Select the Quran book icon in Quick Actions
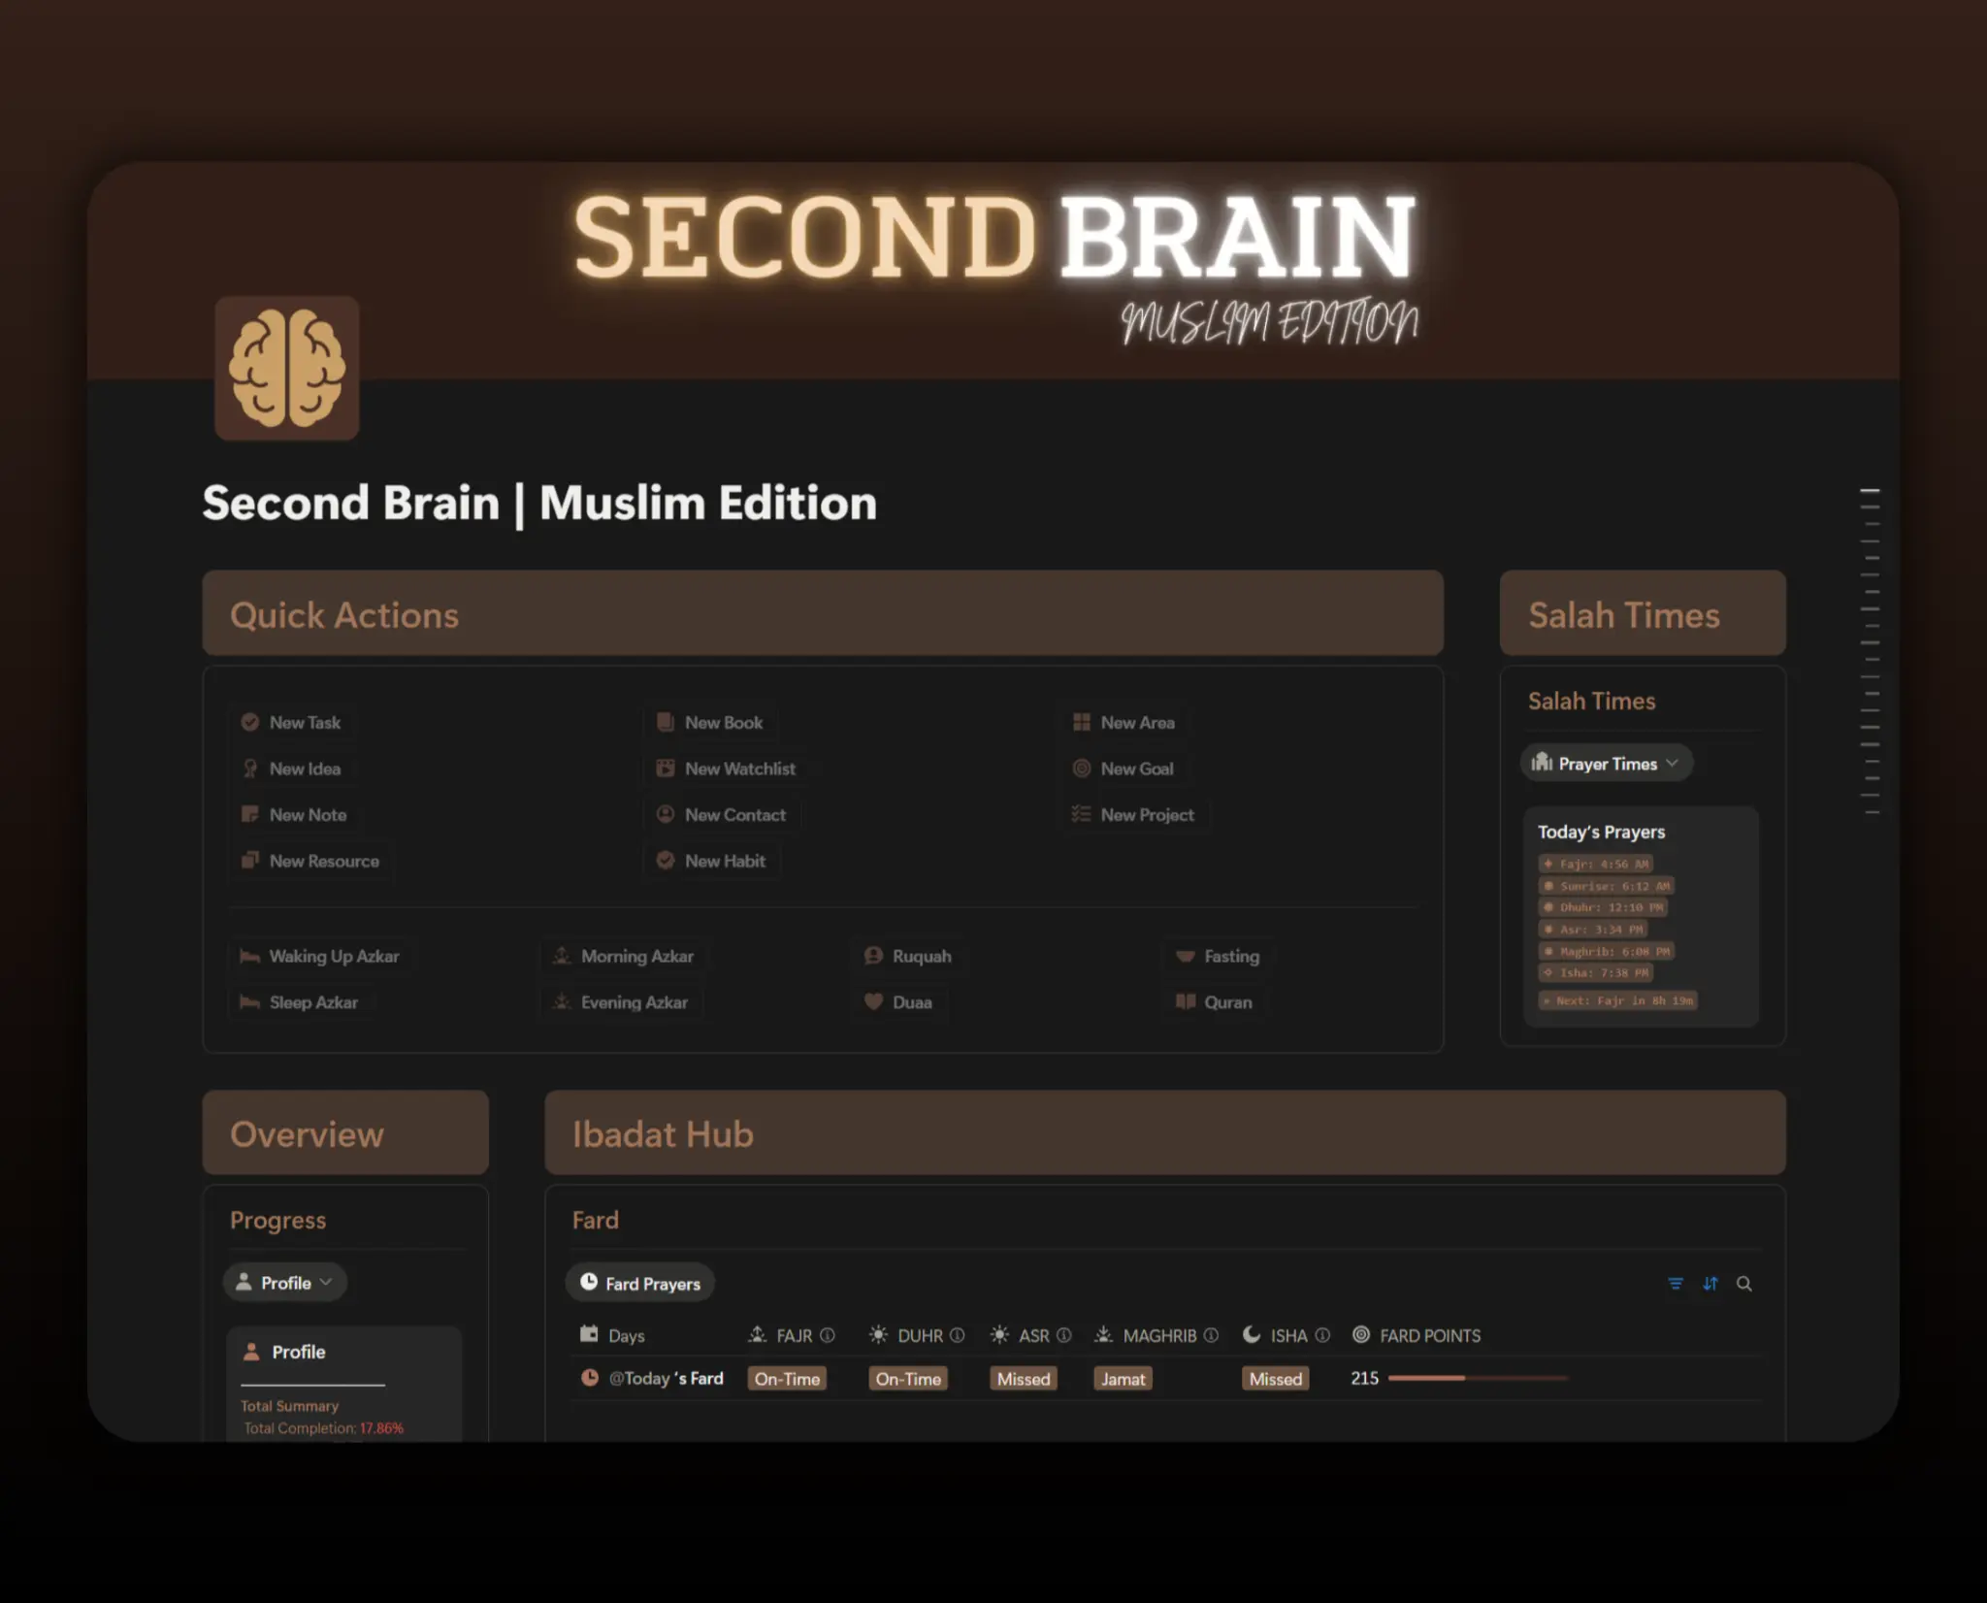Image resolution: width=1987 pixels, height=1603 pixels. click(x=1186, y=1001)
